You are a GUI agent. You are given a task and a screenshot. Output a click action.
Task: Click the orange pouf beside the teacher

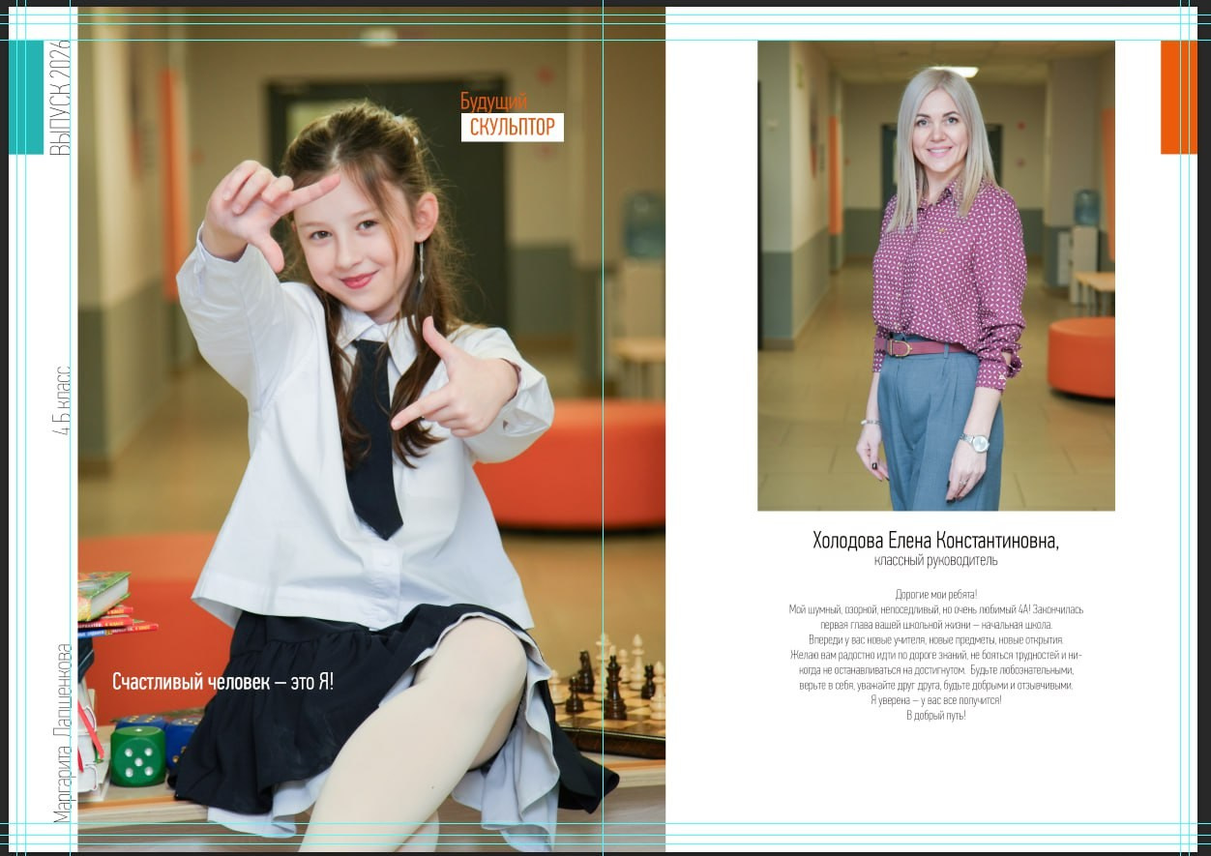[1081, 356]
